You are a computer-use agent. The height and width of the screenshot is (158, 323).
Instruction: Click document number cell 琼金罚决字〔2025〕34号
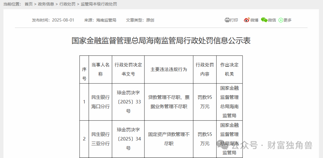[128, 139]
